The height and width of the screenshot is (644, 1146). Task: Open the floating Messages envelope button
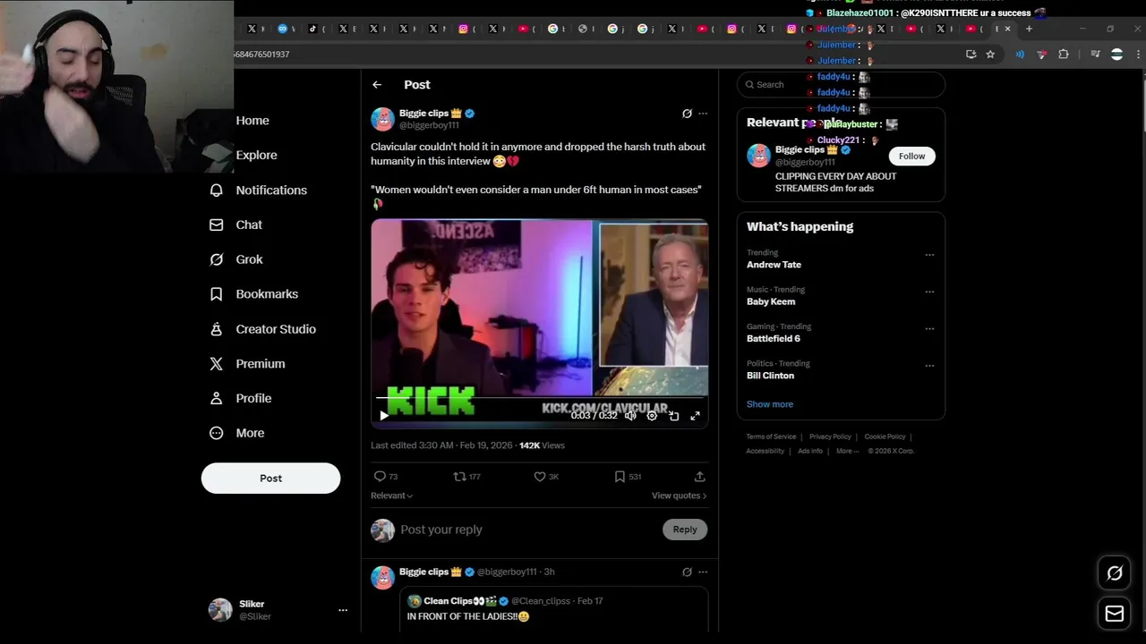[1115, 614]
